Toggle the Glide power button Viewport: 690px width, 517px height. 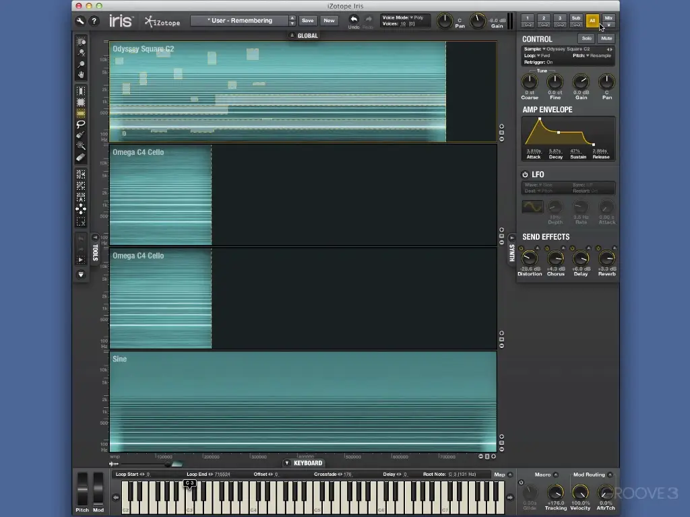point(521,482)
